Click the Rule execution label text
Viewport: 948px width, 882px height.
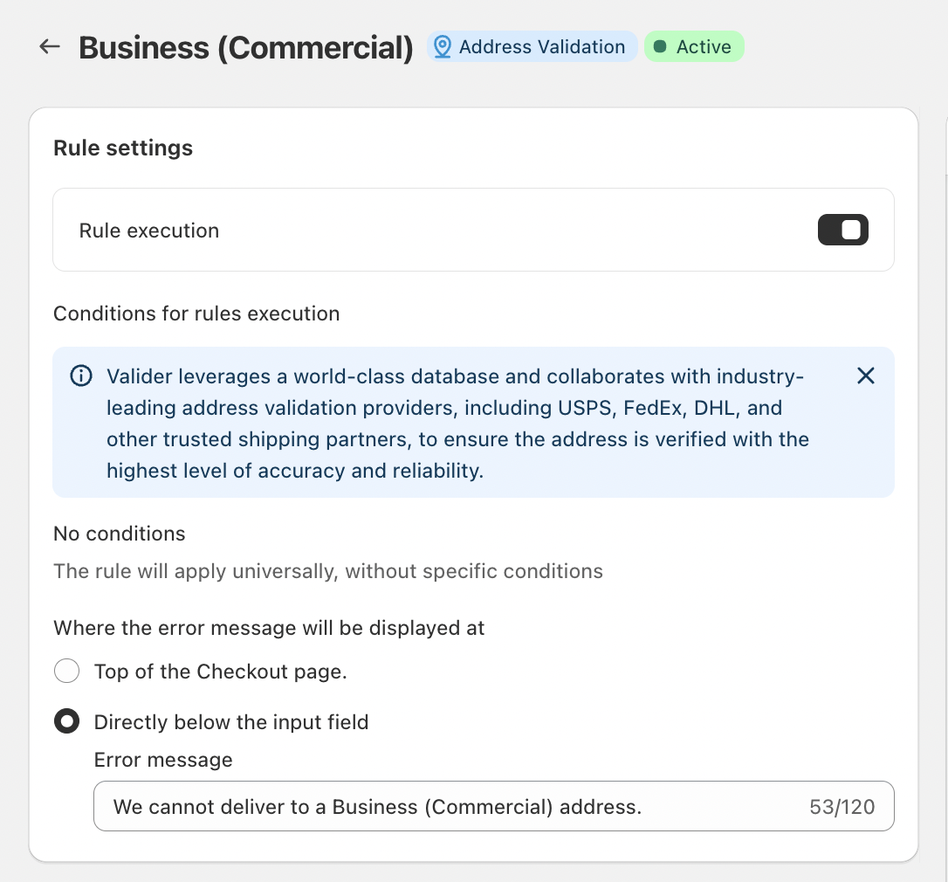click(x=149, y=231)
